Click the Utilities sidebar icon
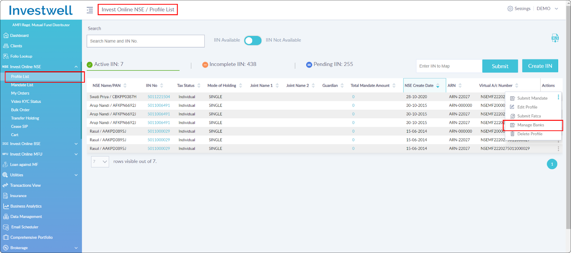Image resolution: width=571 pixels, height=253 pixels. [x=5, y=175]
